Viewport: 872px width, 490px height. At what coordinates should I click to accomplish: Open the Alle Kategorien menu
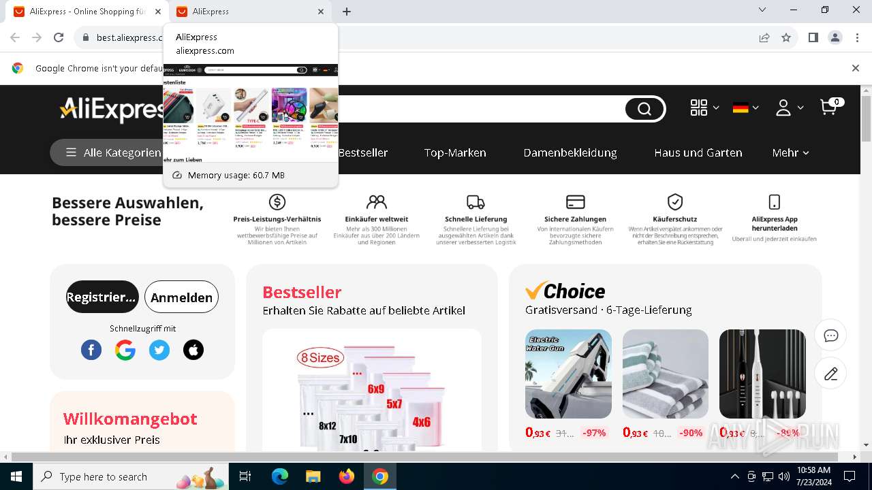coord(112,152)
